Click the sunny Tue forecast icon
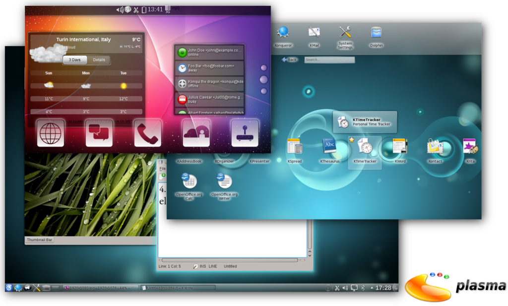Image resolution: width=508 pixels, height=306 pixels. coord(124,86)
